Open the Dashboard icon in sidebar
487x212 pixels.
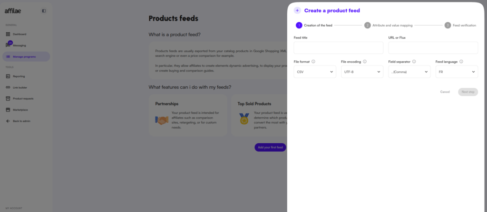(x=8, y=34)
